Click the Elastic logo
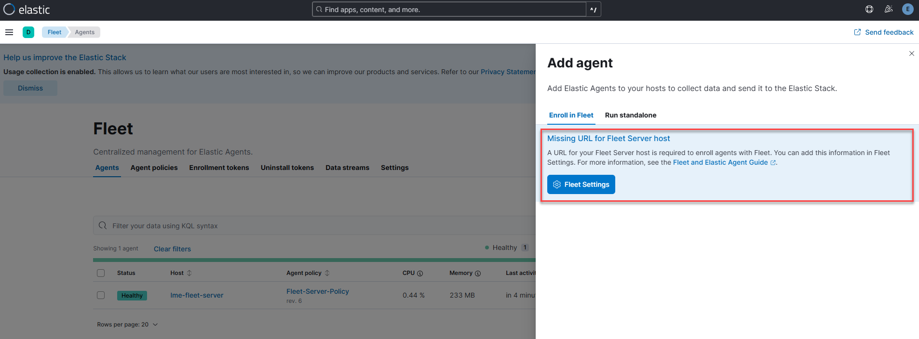The height and width of the screenshot is (339, 919). click(x=27, y=10)
